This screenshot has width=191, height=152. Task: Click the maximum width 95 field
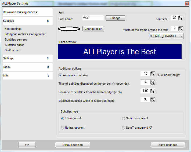[x=145, y=99]
